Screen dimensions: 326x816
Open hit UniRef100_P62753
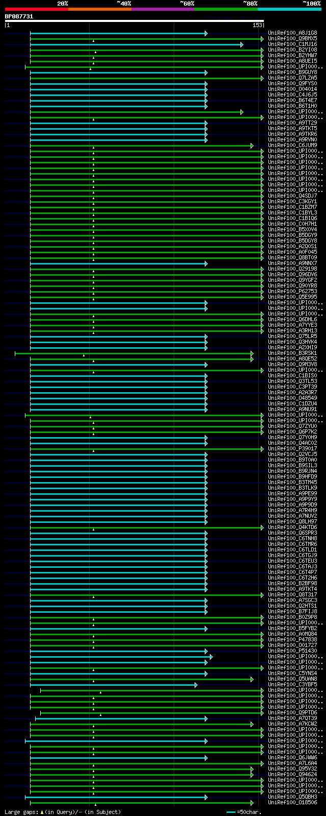292,292
